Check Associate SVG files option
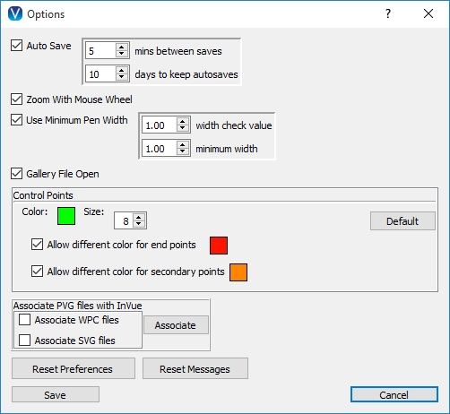Screen dimensions: 450x414 pos(24,340)
